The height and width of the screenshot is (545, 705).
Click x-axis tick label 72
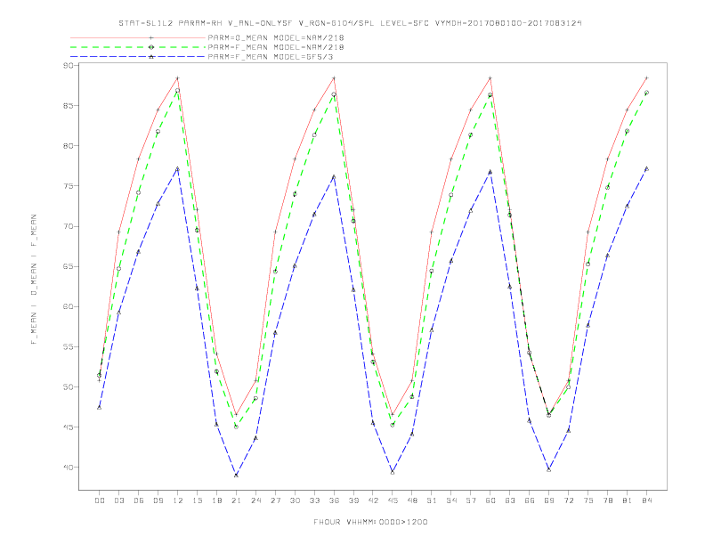click(569, 500)
